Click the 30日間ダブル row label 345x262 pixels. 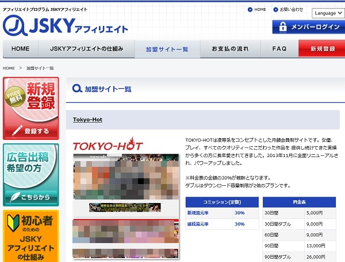tap(278, 224)
